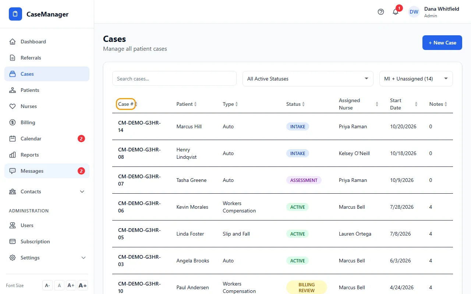Sort by Patient column arrows

[x=195, y=104]
